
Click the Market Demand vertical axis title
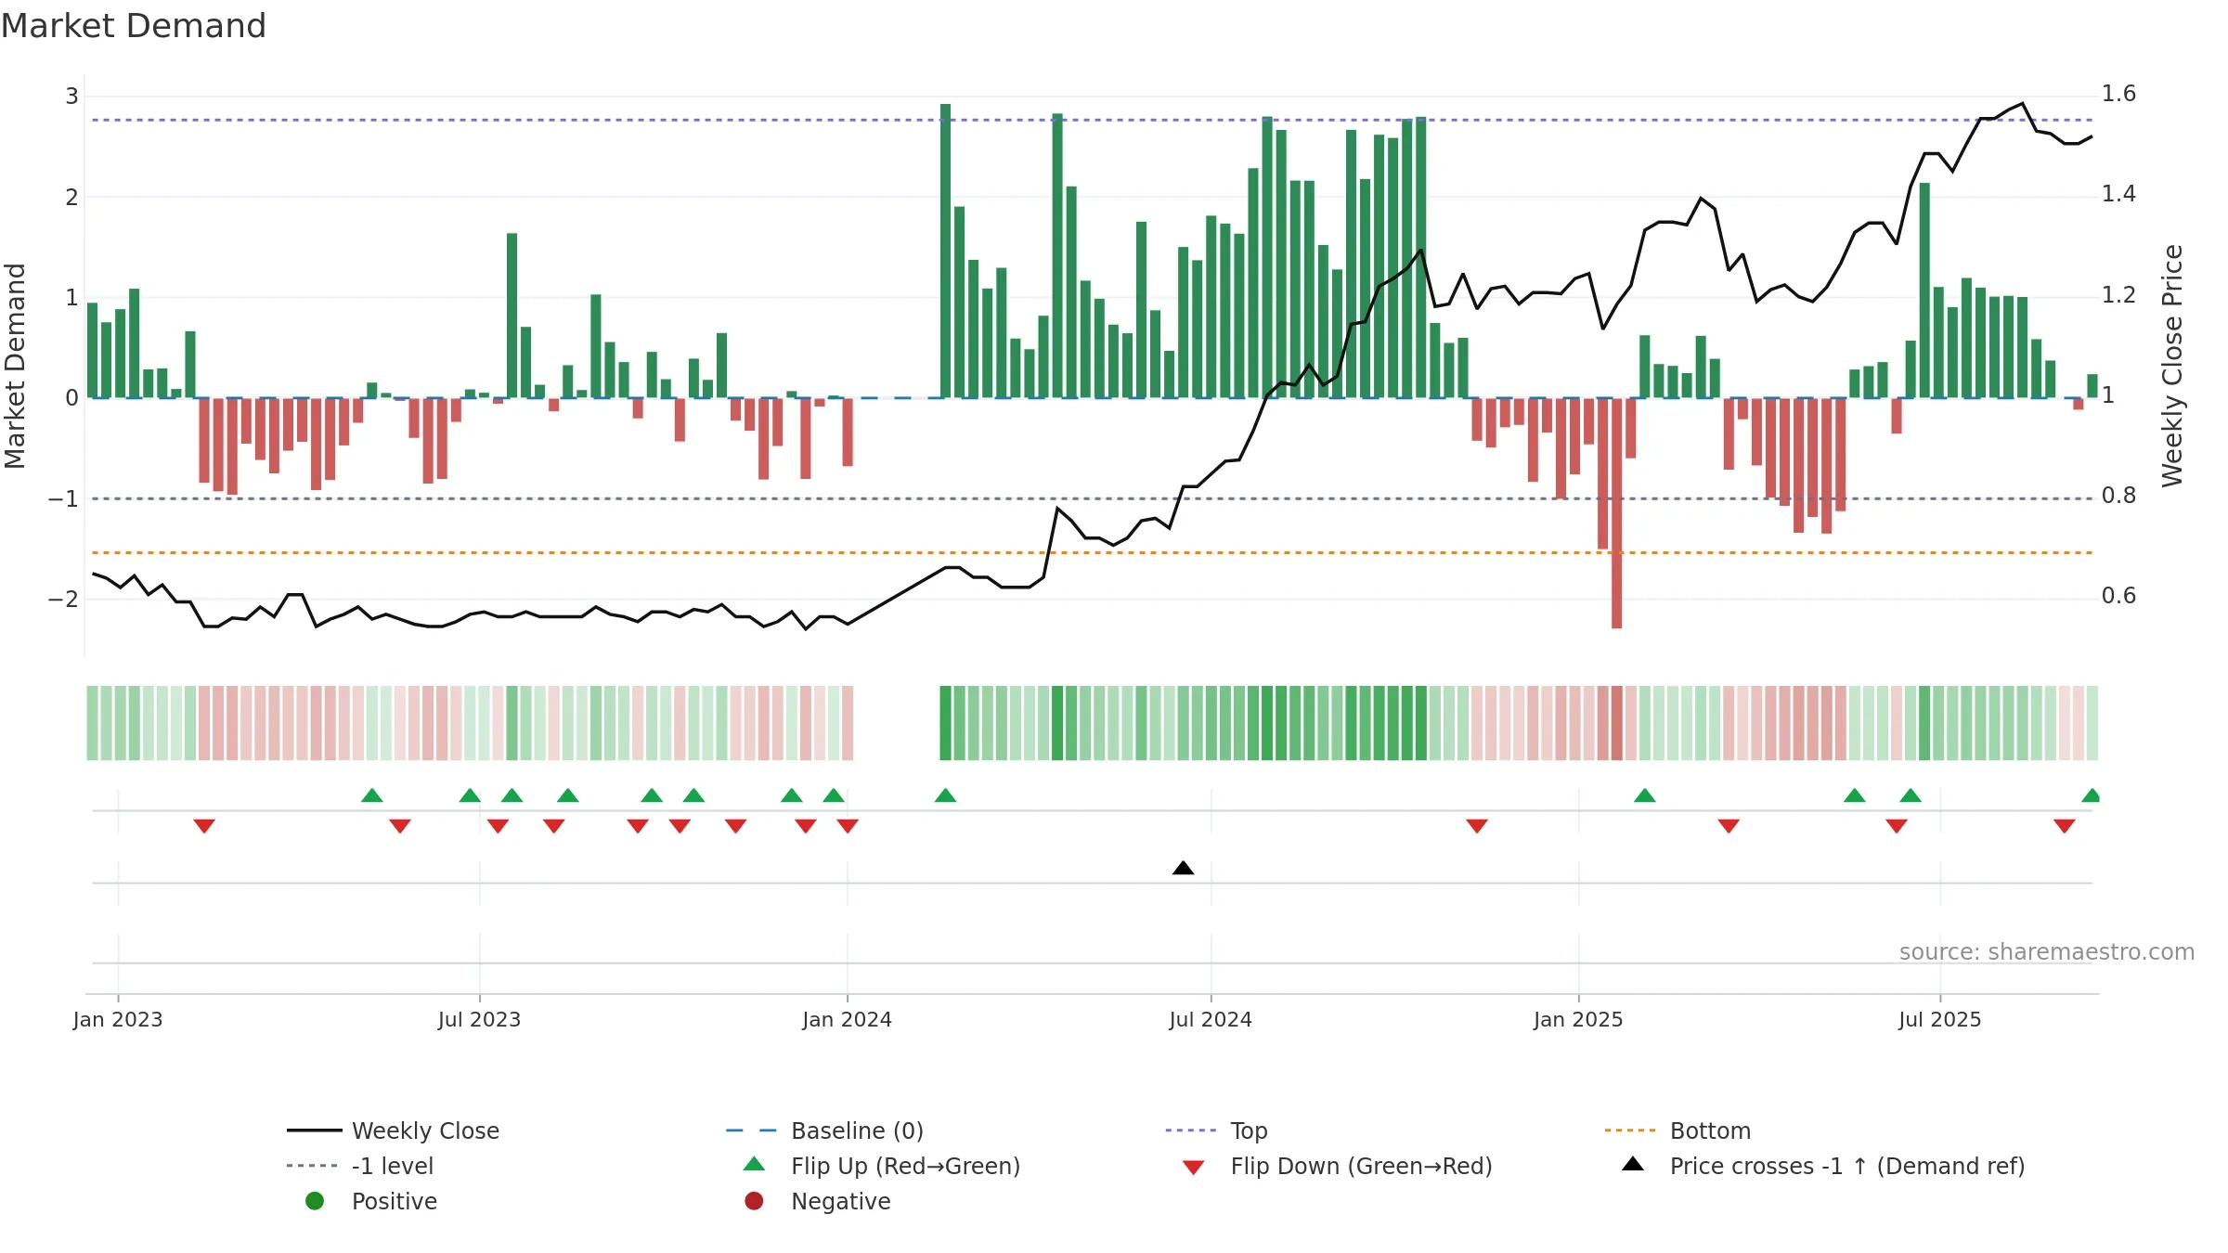15,366
